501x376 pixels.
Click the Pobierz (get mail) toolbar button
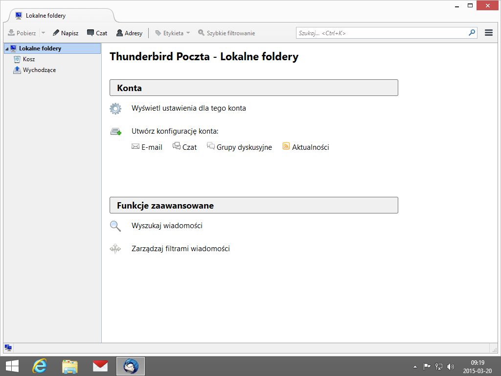[22, 33]
